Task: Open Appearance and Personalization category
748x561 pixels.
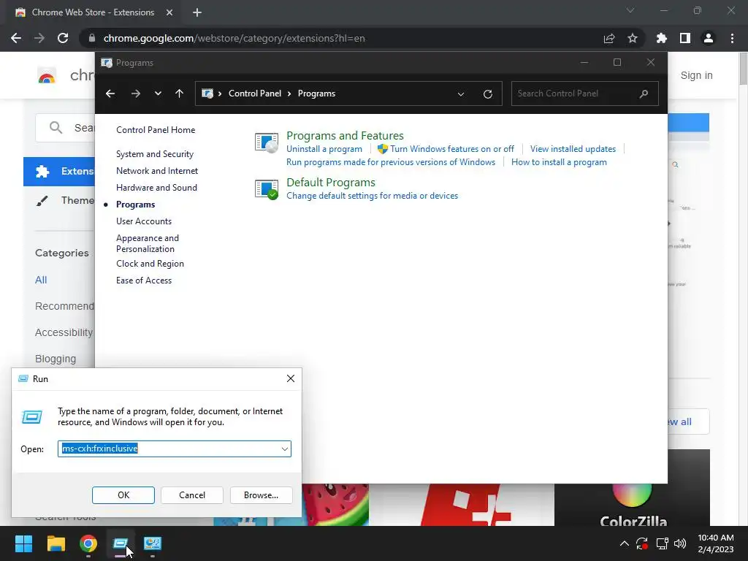Action: 148,243
